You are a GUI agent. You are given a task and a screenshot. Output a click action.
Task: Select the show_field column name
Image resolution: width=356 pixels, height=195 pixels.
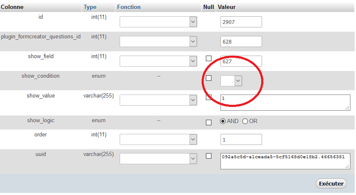41,56
